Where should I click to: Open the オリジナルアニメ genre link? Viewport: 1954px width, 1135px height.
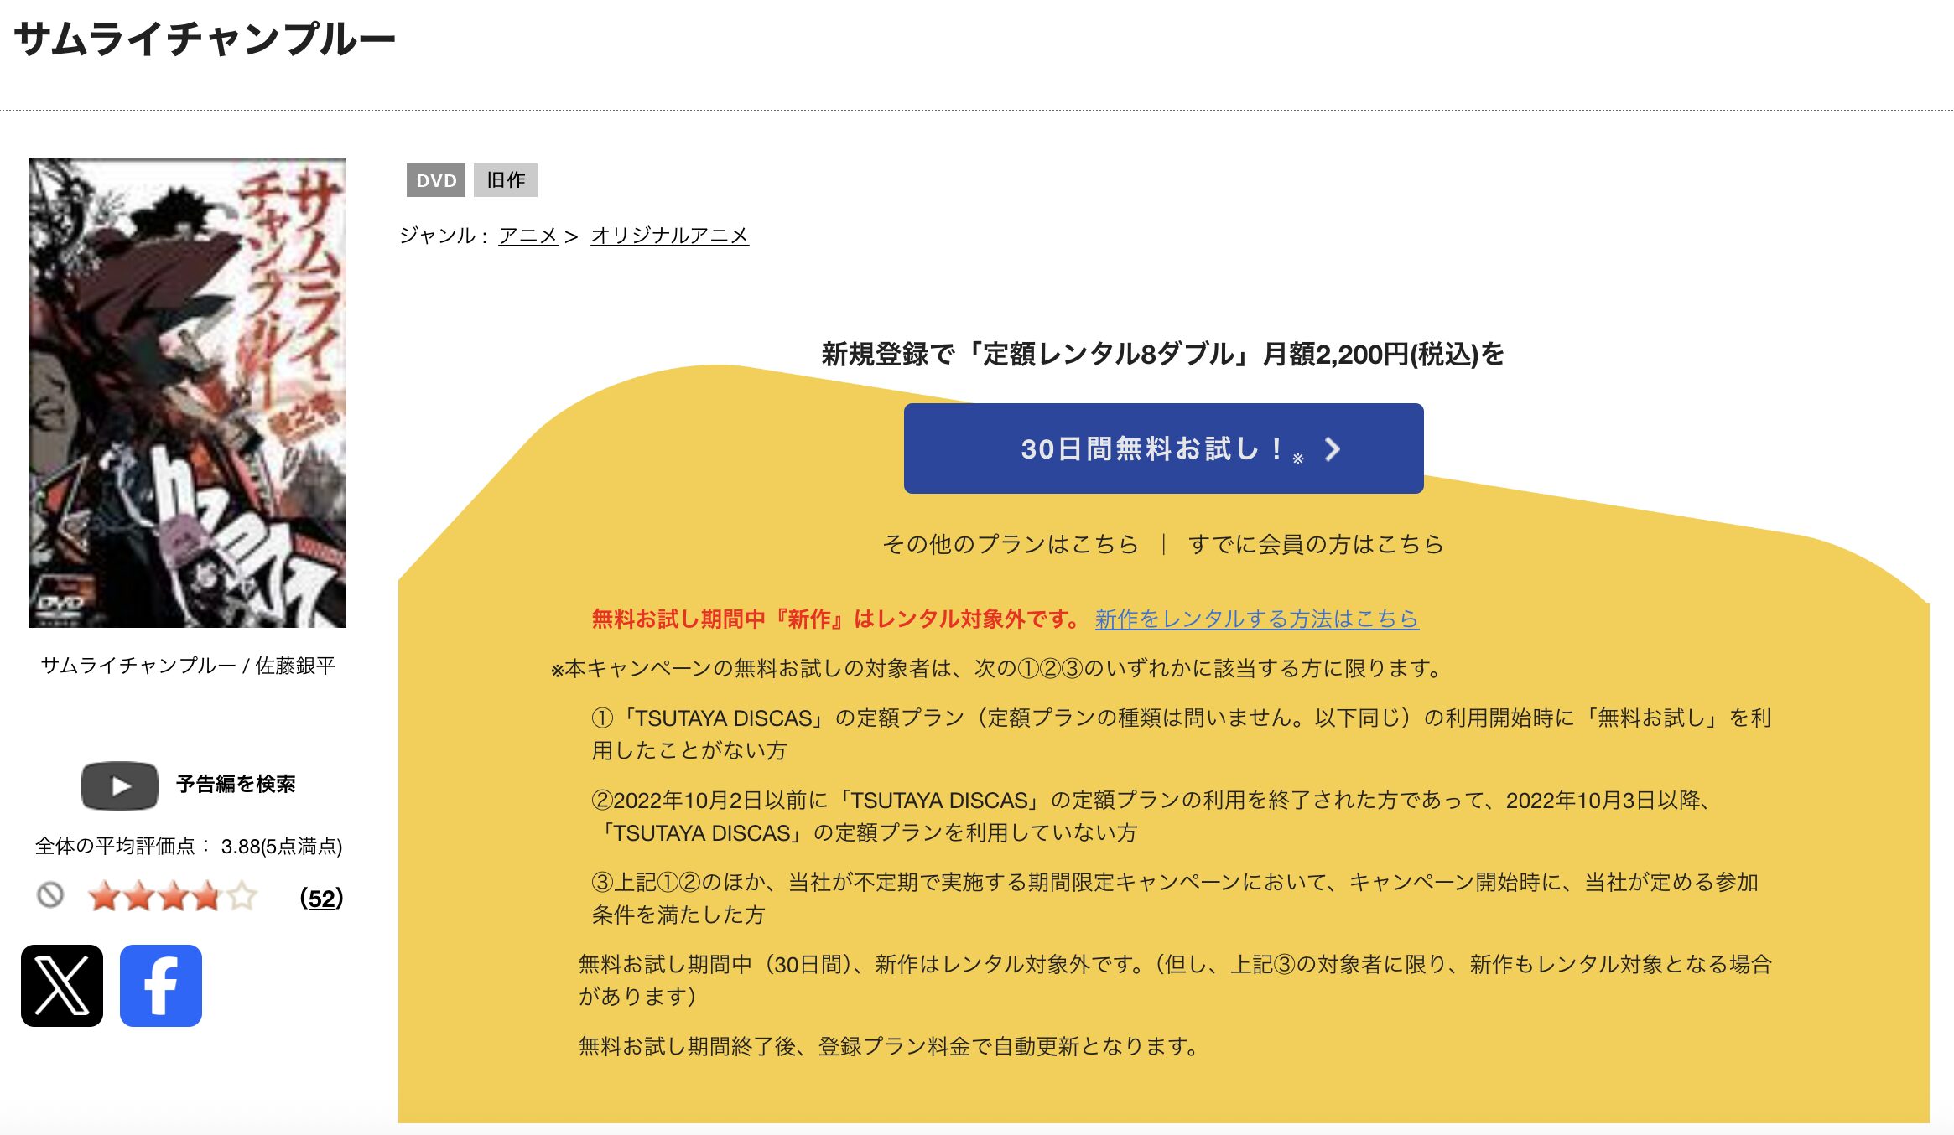(x=669, y=236)
